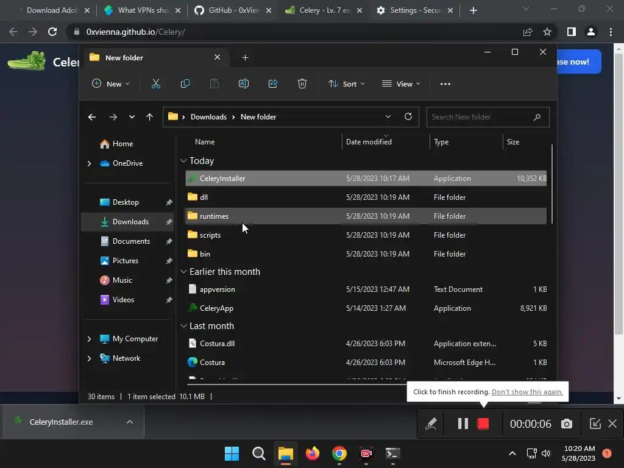Click Downloads in the breadcrumb path
This screenshot has width=624, height=468.
click(x=208, y=117)
